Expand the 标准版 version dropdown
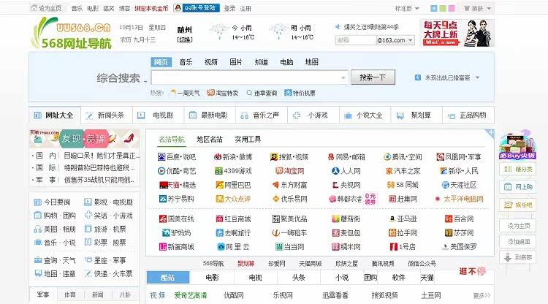This screenshot has height=304, width=548. tap(407, 9)
